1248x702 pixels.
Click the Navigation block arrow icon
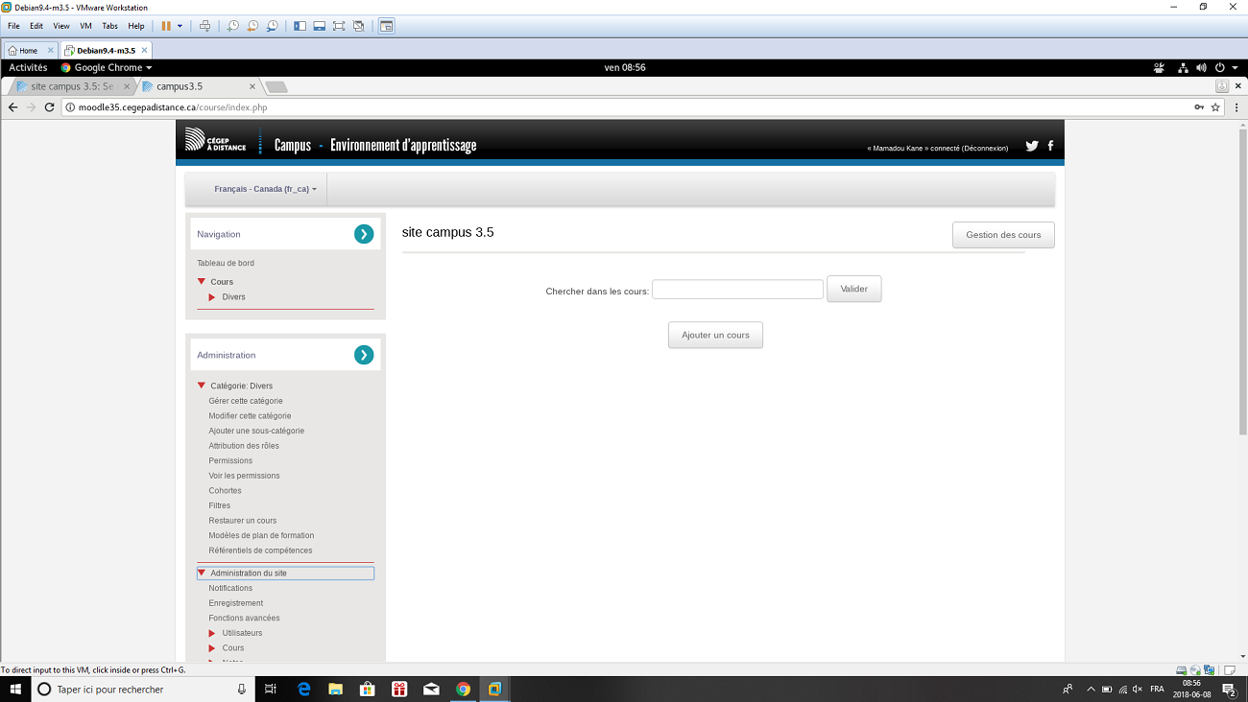pos(364,234)
